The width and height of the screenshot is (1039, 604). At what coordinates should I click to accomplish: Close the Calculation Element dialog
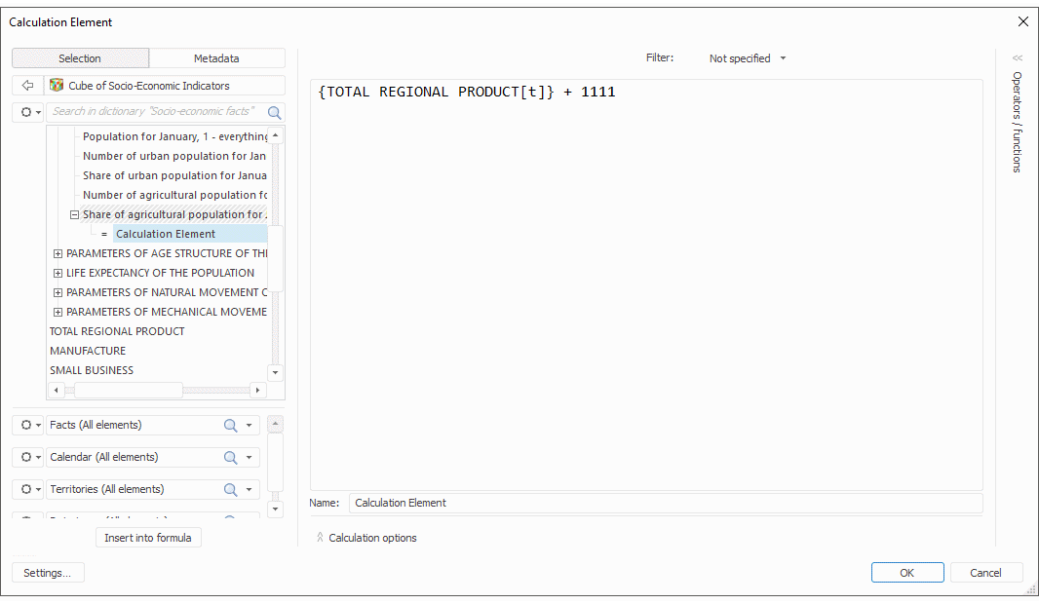(x=1022, y=21)
